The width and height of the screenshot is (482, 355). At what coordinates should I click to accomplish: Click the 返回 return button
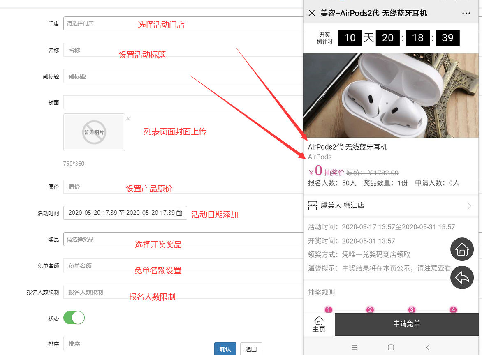(251, 349)
